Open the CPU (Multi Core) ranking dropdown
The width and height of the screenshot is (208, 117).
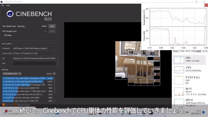click(x=12, y=74)
